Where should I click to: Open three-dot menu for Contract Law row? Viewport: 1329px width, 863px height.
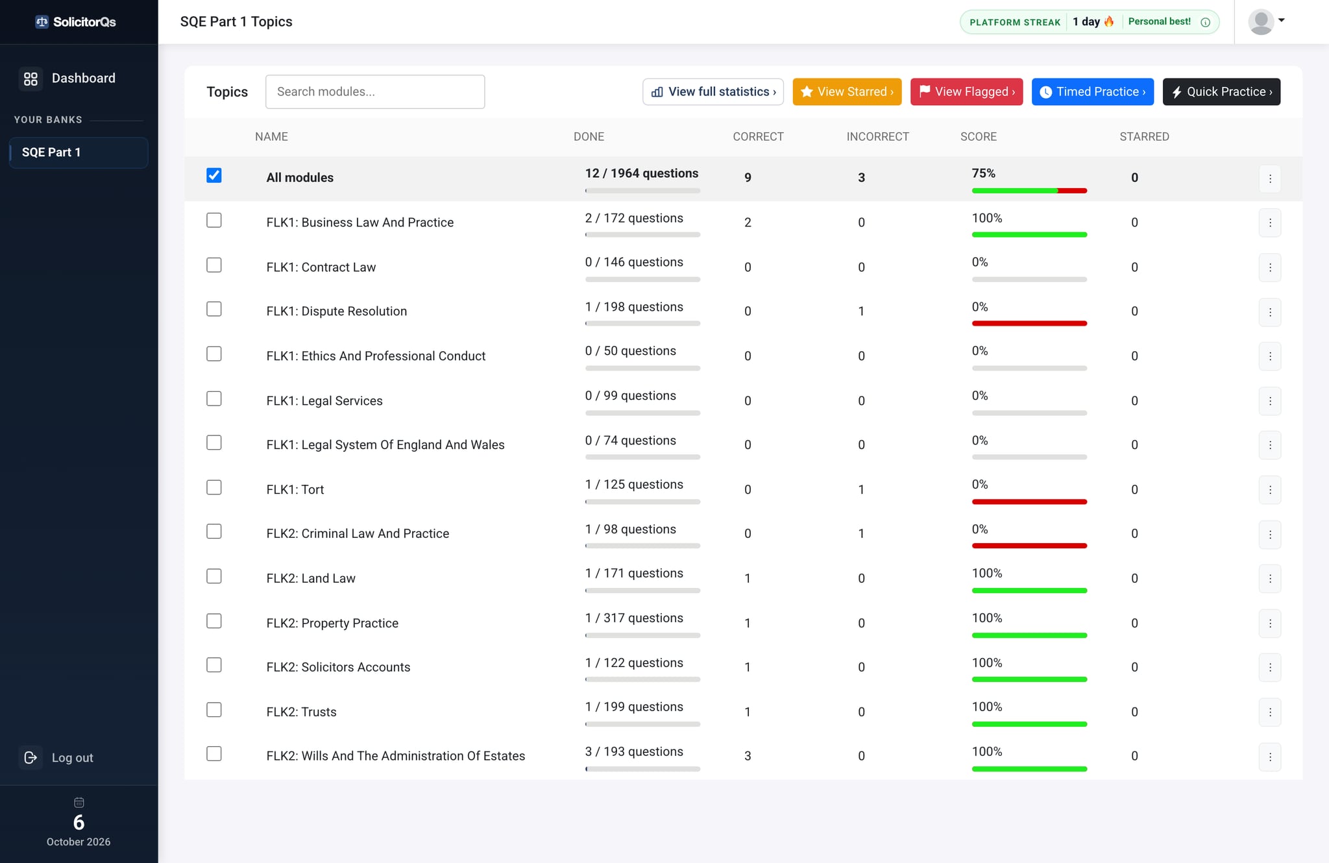point(1270,267)
